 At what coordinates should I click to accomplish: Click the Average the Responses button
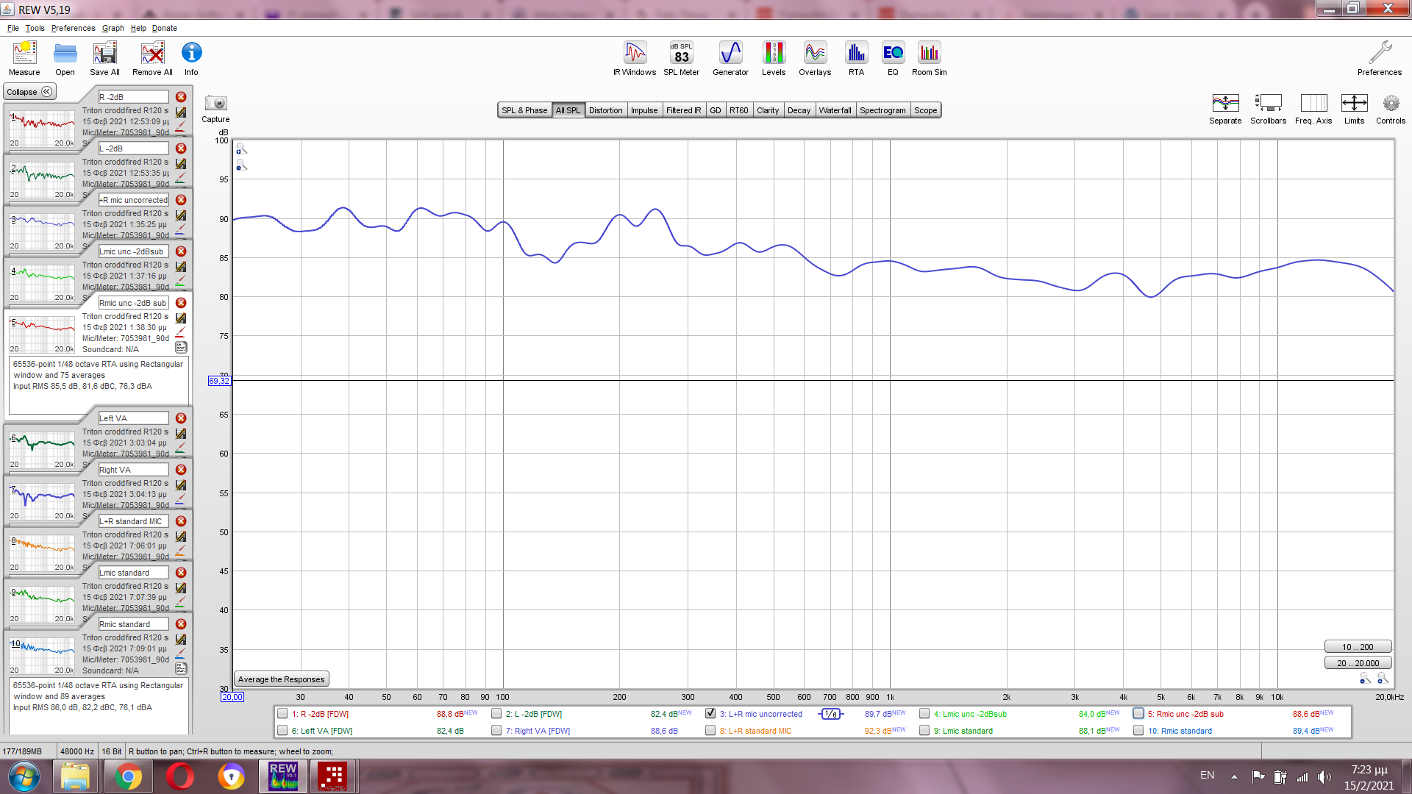click(281, 679)
